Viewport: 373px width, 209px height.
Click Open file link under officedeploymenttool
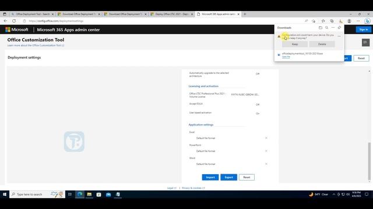[286, 57]
